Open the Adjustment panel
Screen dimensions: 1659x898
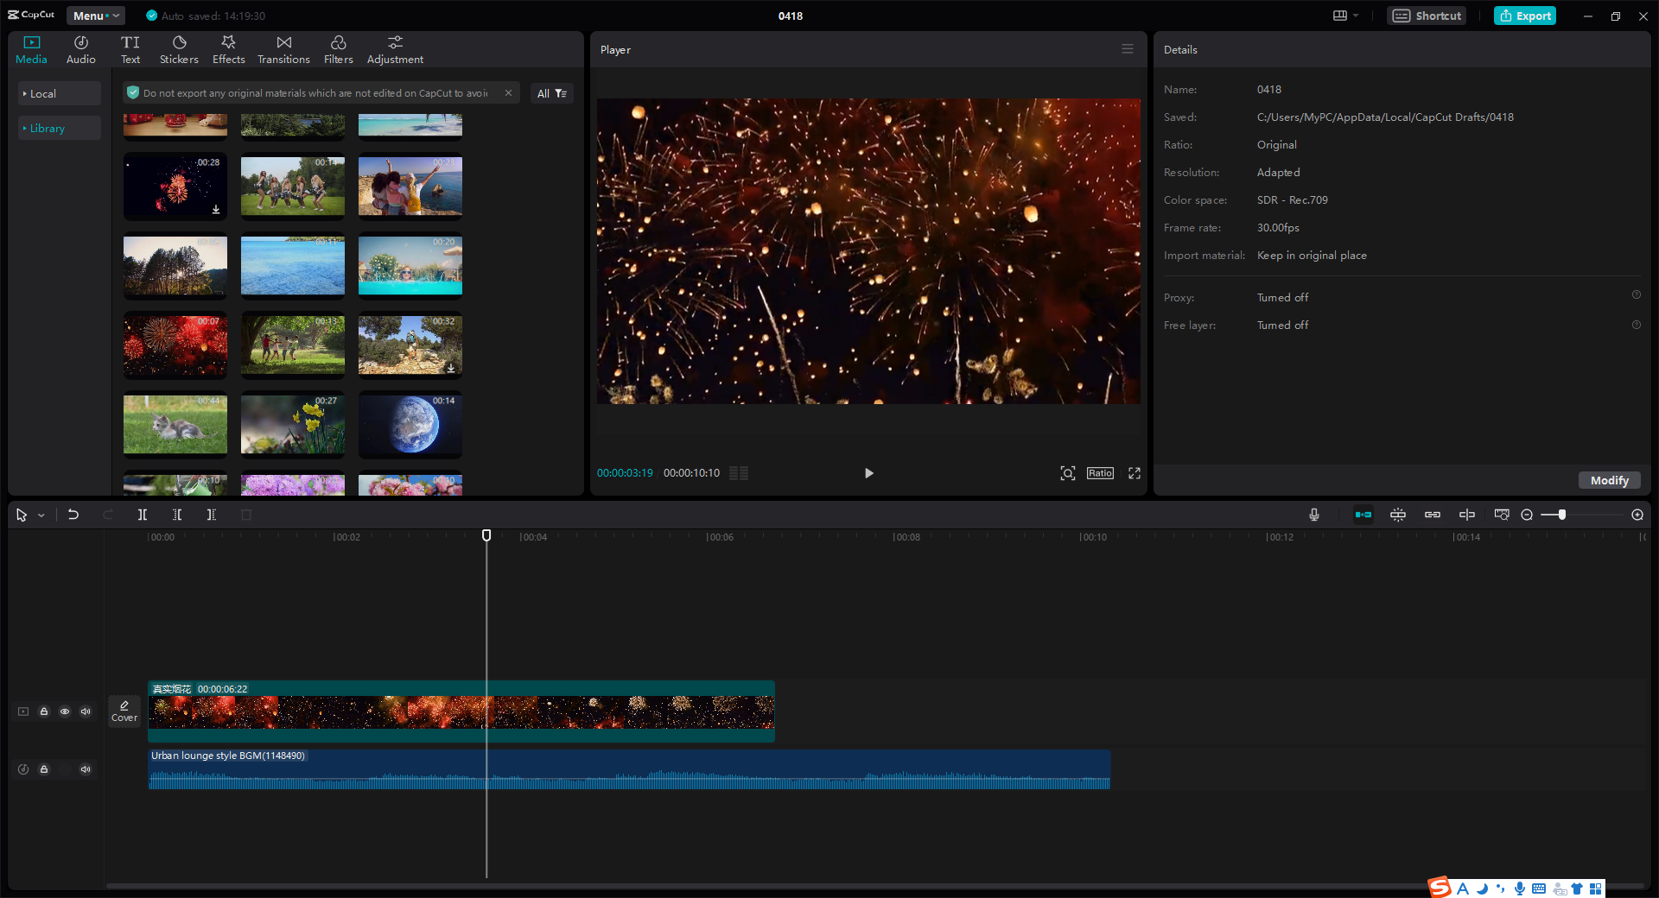point(394,48)
